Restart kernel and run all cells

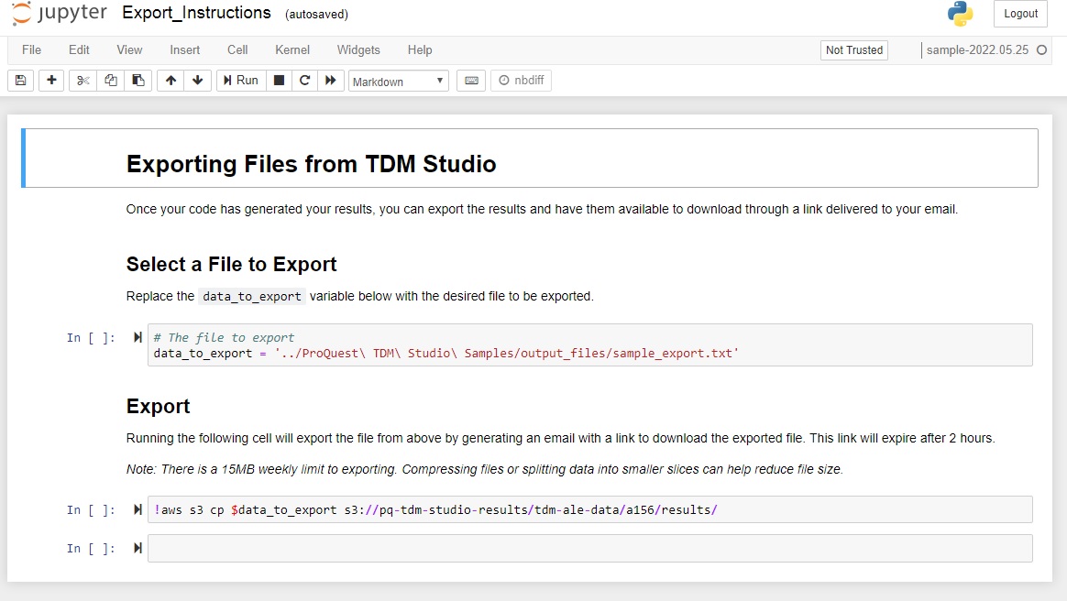pyautogui.click(x=331, y=81)
